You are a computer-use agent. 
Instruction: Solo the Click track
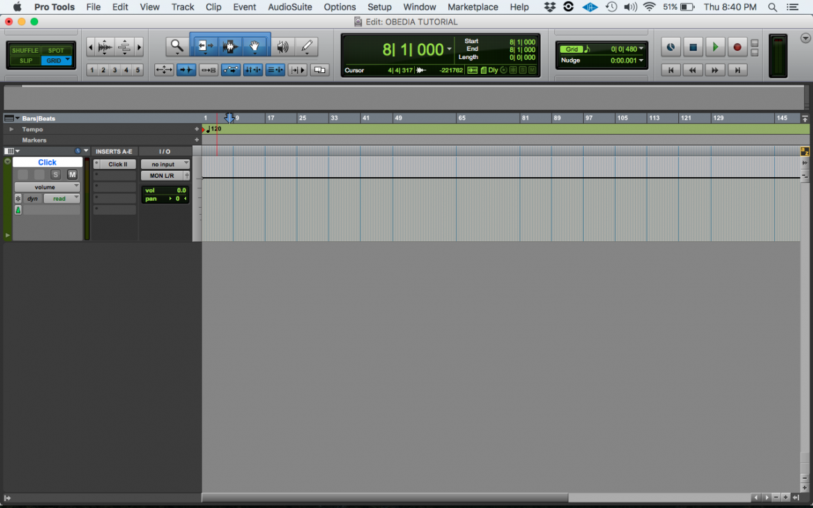pyautogui.click(x=56, y=175)
